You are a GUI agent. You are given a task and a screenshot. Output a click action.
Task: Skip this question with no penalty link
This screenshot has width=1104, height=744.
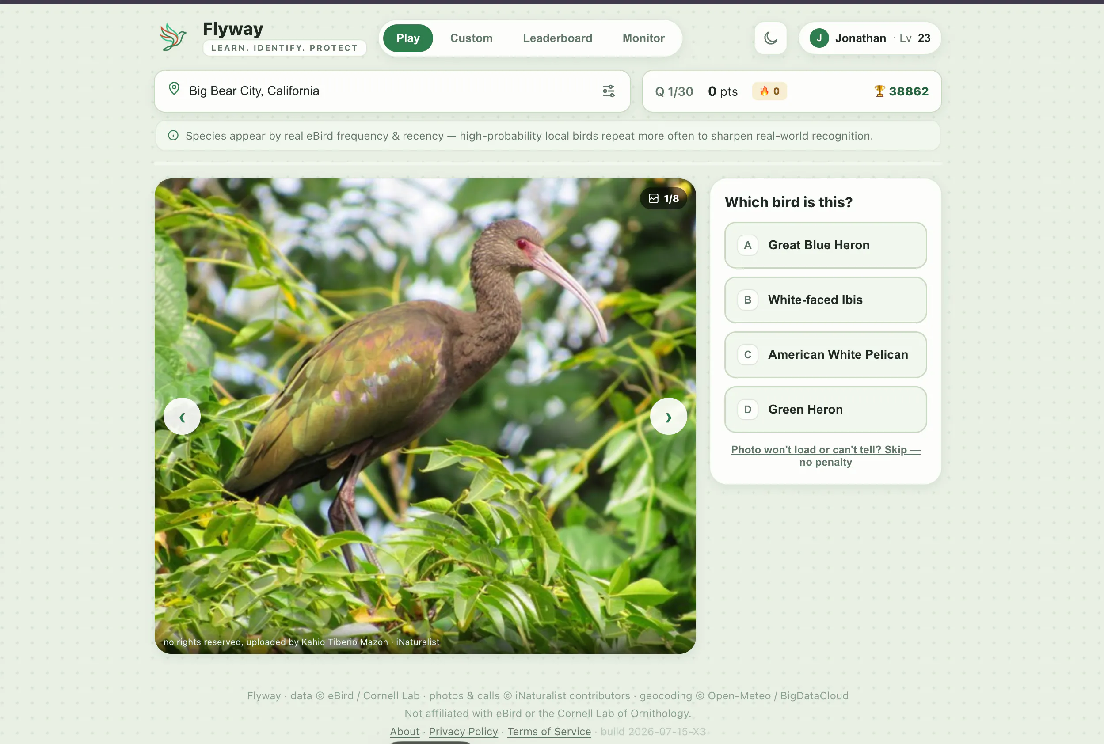point(826,456)
